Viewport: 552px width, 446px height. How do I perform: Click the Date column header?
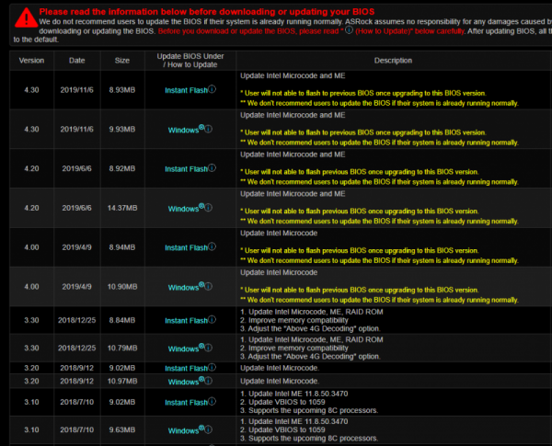click(x=76, y=61)
